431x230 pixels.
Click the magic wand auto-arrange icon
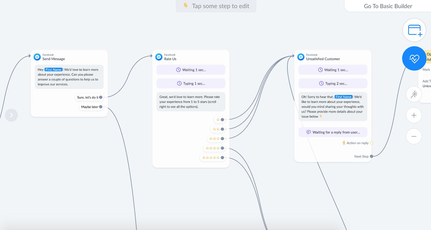(x=414, y=94)
